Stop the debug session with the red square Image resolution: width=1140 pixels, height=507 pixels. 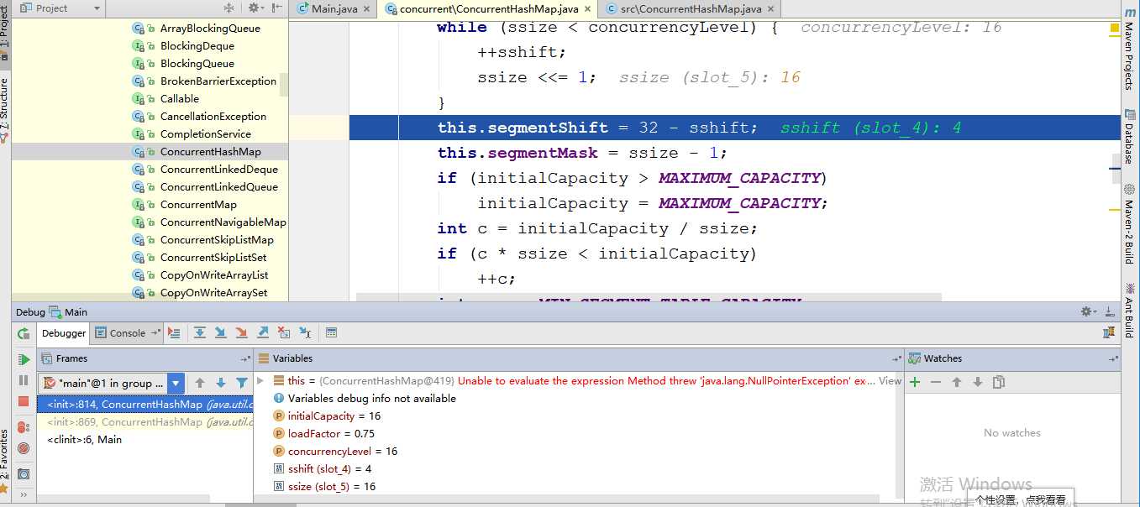point(24,402)
